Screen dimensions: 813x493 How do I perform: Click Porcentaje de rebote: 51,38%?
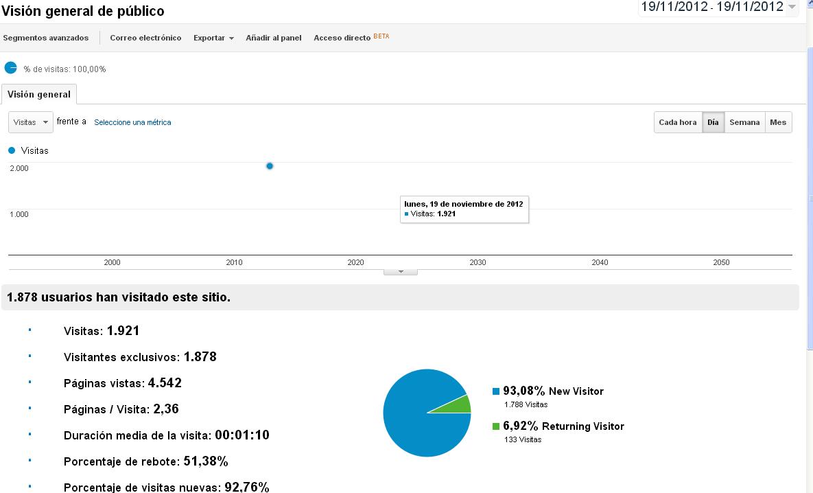[x=145, y=461]
